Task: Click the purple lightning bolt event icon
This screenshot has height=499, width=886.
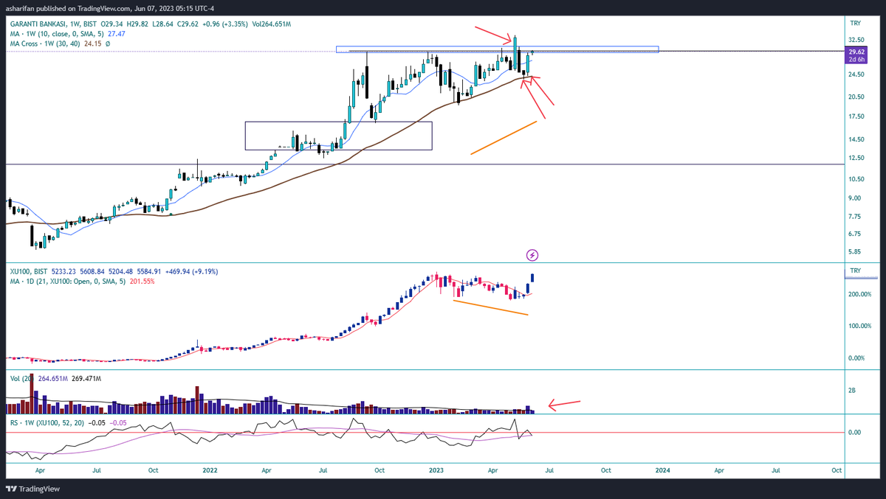Action: point(532,255)
